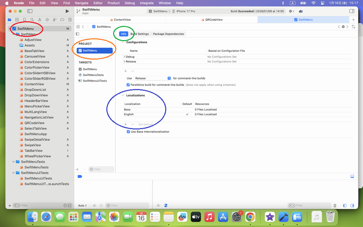The height and width of the screenshot is (227, 363).
Task: Run the project with the play button
Action: [x=67, y=11]
